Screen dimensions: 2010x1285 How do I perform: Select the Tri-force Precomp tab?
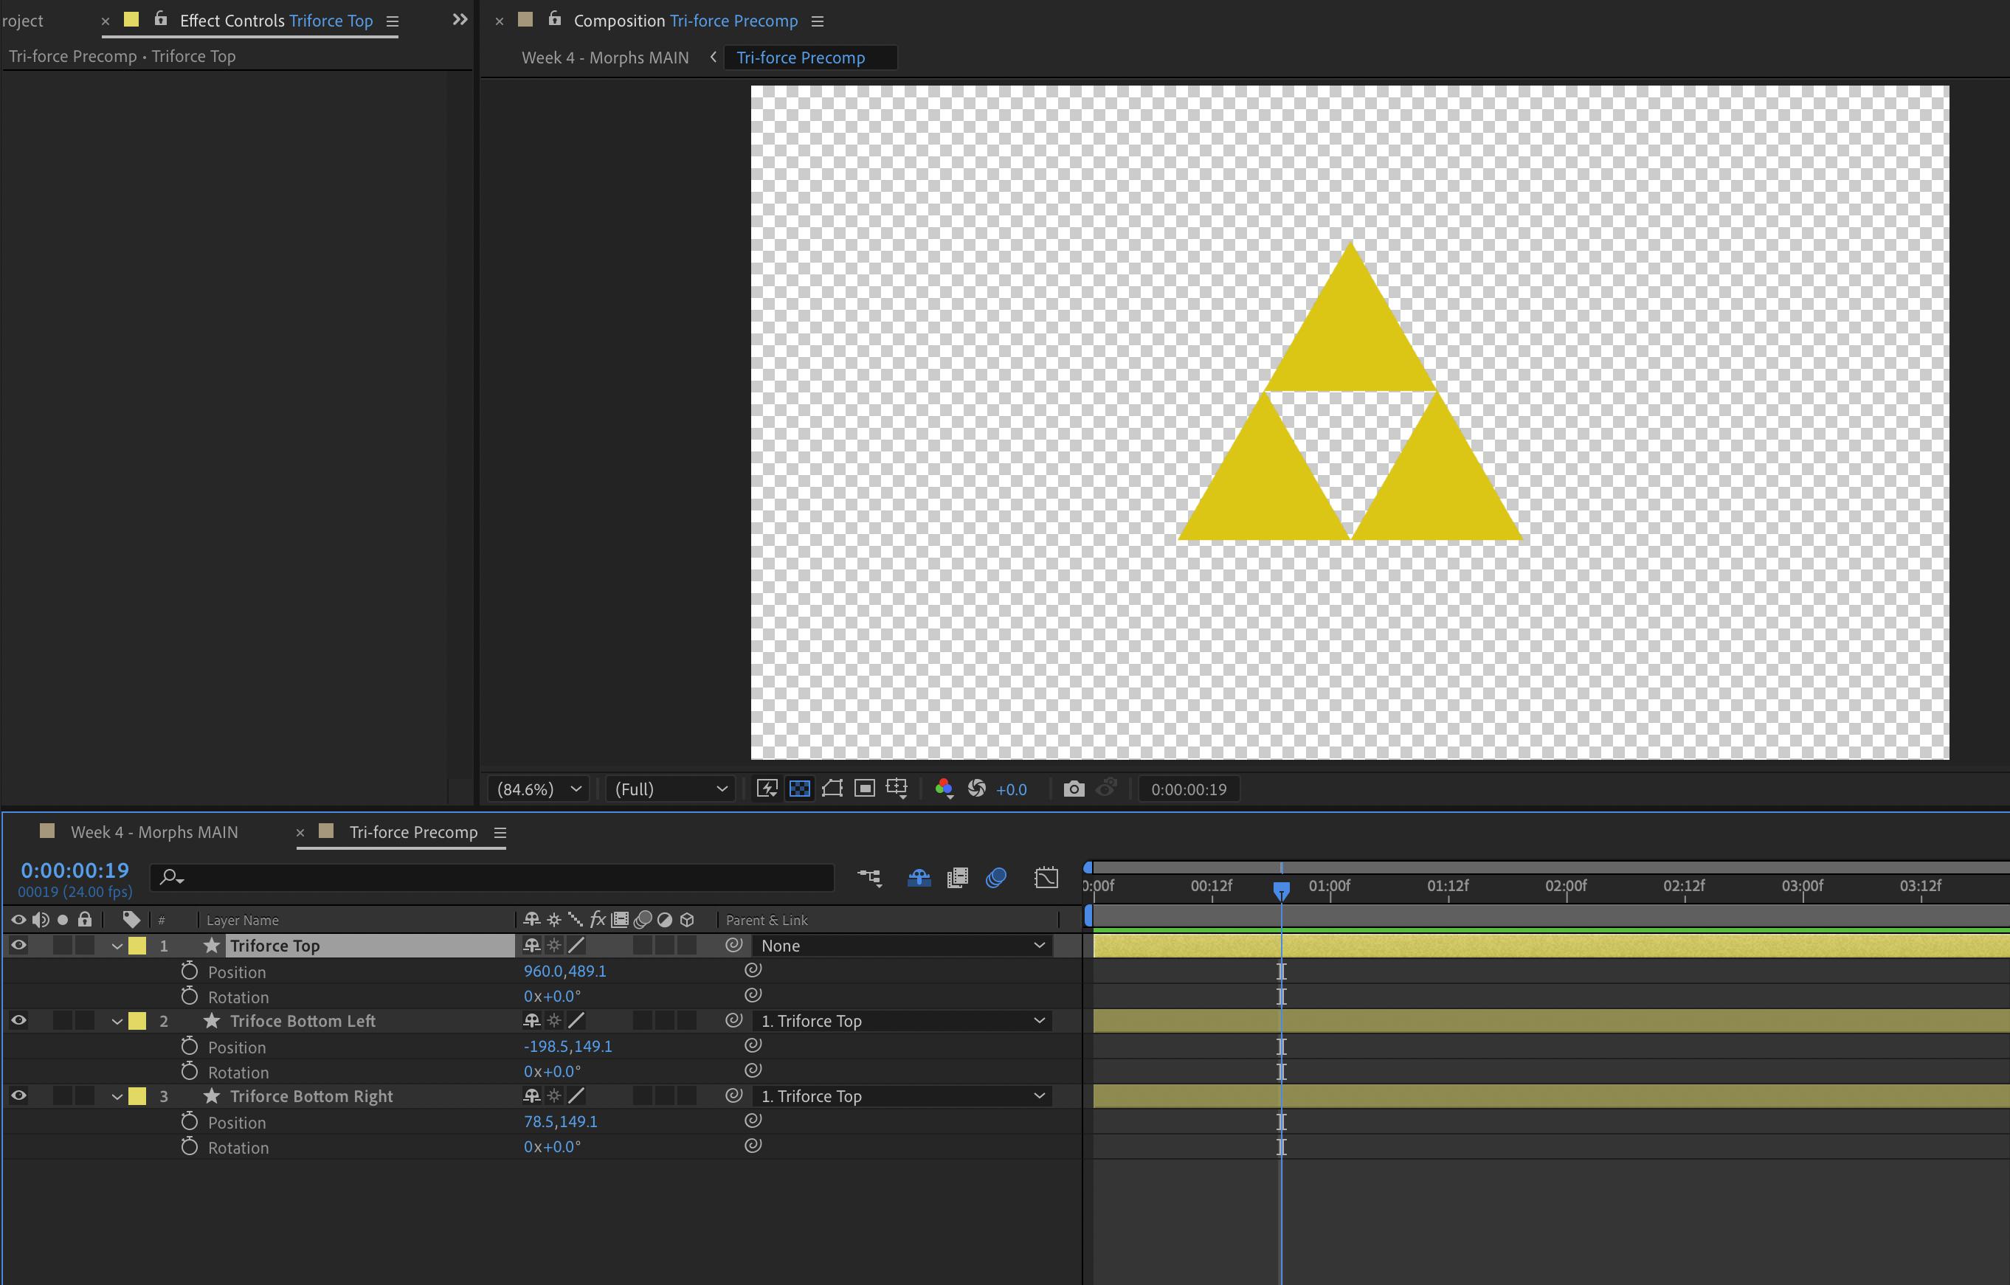pos(412,832)
